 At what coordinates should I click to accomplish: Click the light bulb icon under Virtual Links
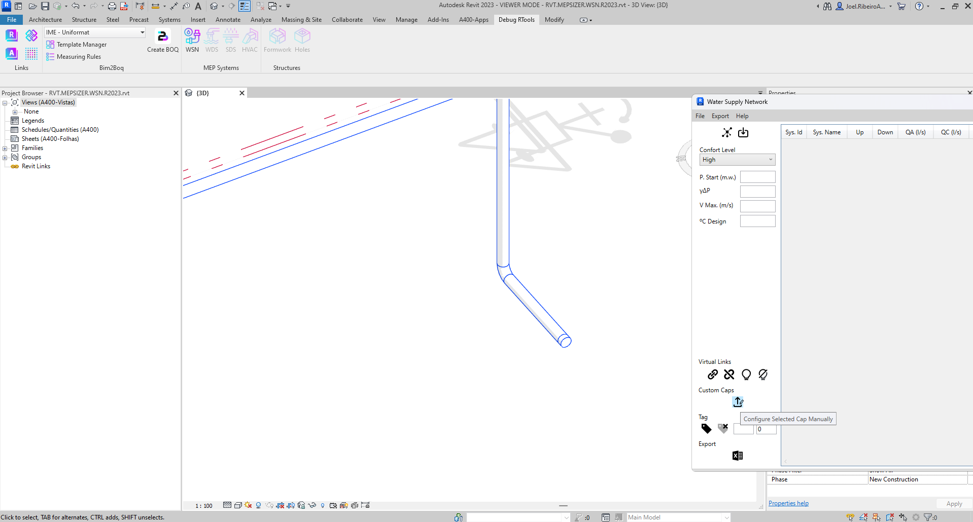746,375
